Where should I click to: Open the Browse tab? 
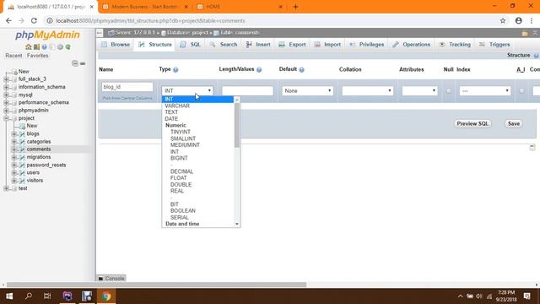point(116,45)
